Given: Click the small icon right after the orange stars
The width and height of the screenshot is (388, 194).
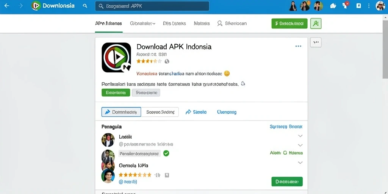Looking at the screenshot, I should (x=157, y=175).
